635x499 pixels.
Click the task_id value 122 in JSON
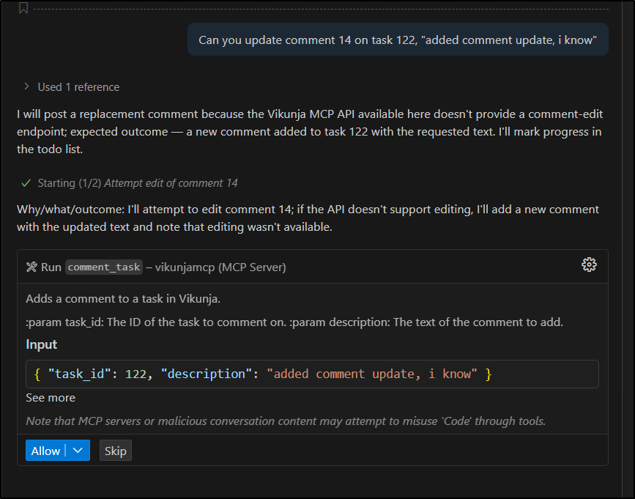[135, 374]
